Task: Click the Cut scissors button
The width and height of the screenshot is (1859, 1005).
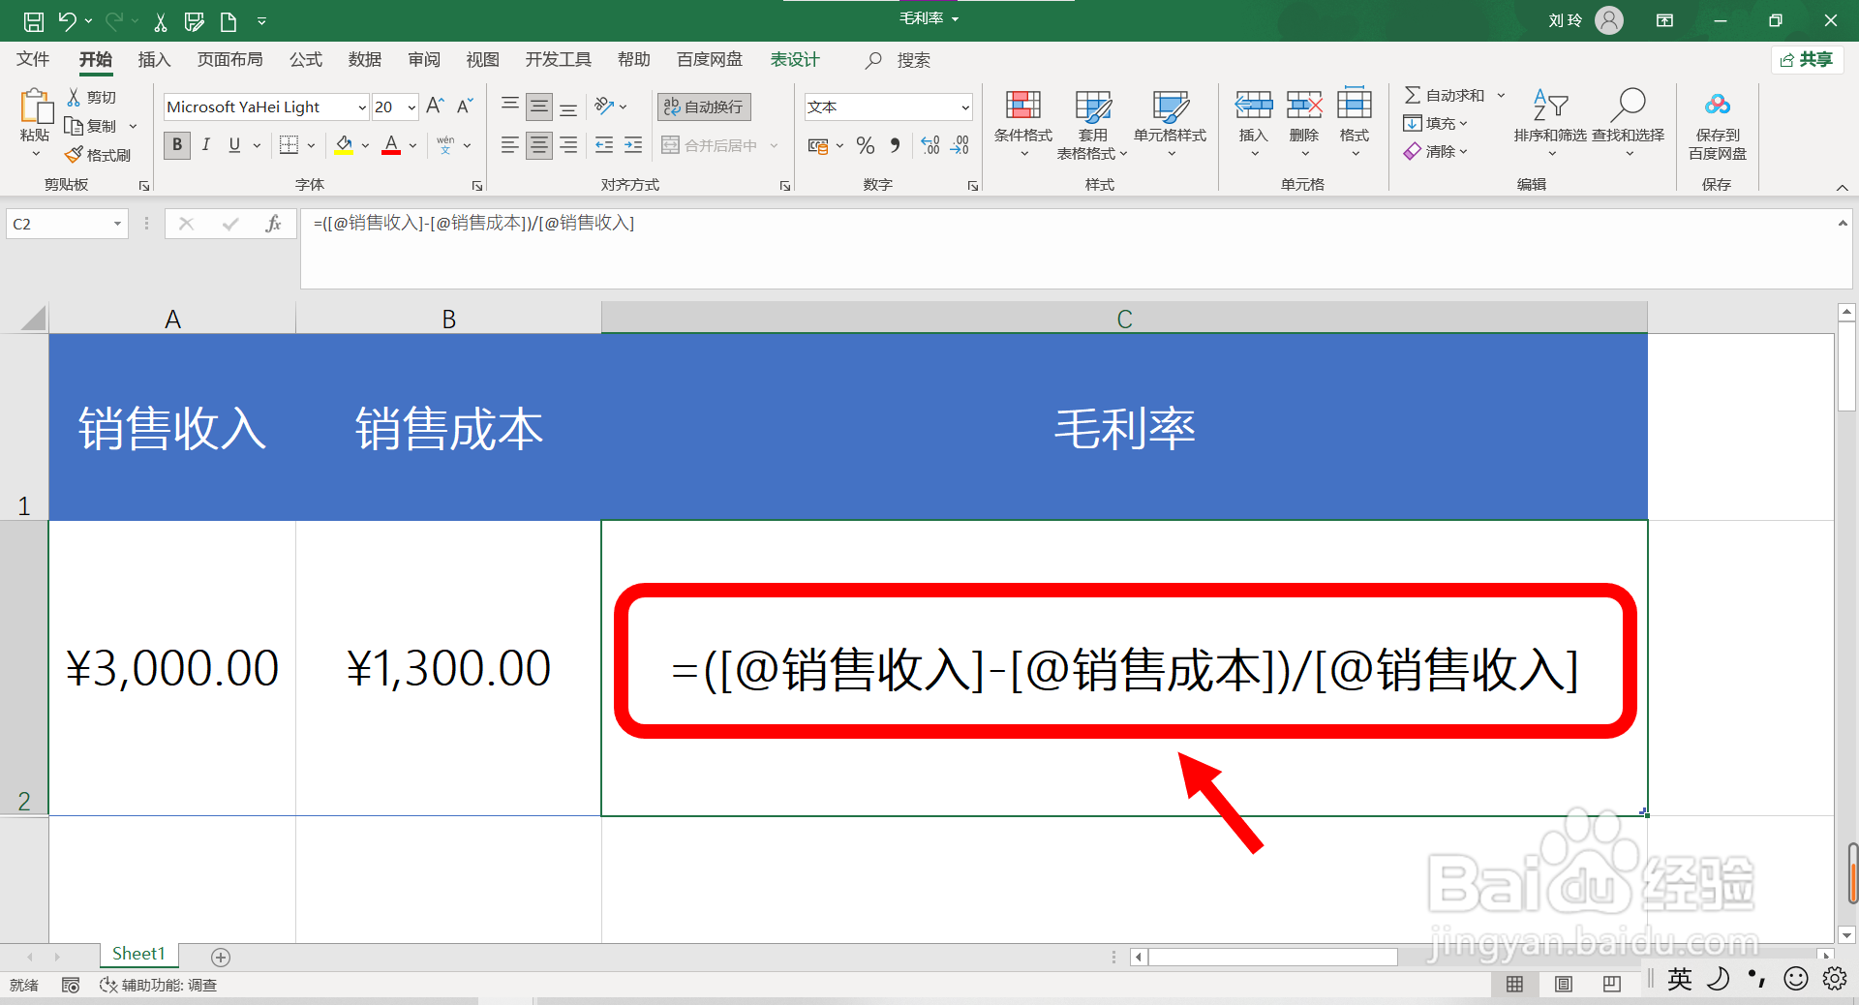Action: [x=92, y=98]
